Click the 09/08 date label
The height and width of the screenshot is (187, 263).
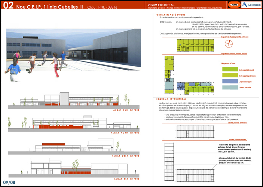coord(9,182)
